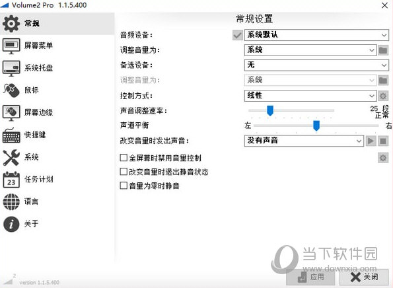Switch to the 系统 tab
This screenshot has width=393, height=288.
[x=31, y=157]
